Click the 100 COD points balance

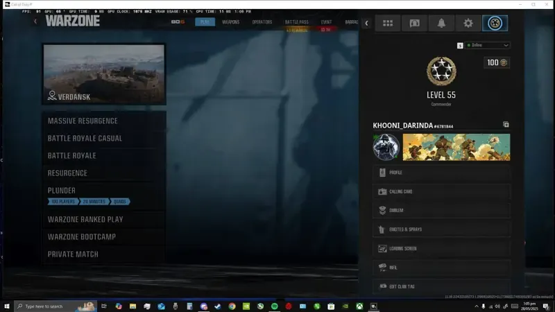point(497,62)
